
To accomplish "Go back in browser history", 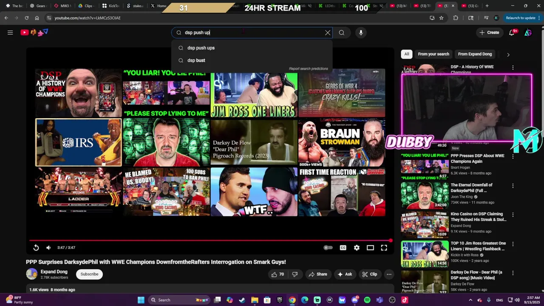I will (x=6, y=18).
